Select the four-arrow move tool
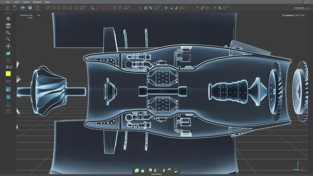This screenshot has height=176, width=313. [x=8, y=46]
